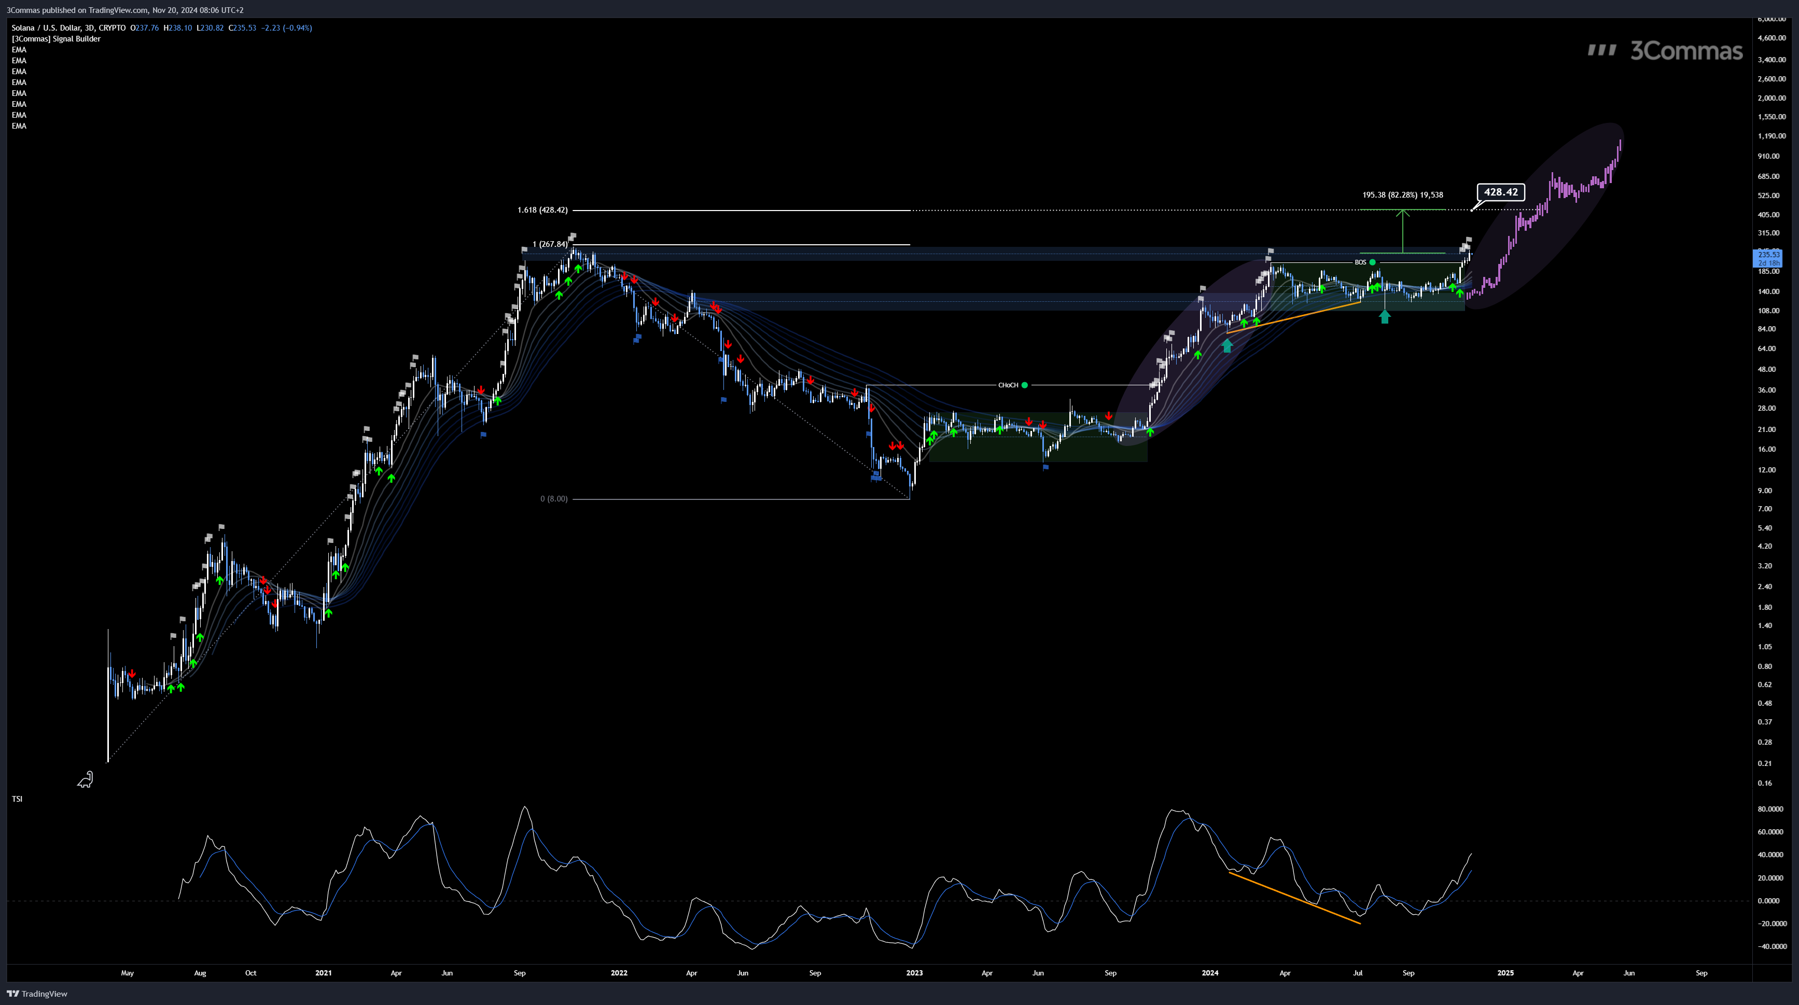This screenshot has height=1005, width=1799.
Task: Click the BOS structure label
Action: (x=1360, y=262)
